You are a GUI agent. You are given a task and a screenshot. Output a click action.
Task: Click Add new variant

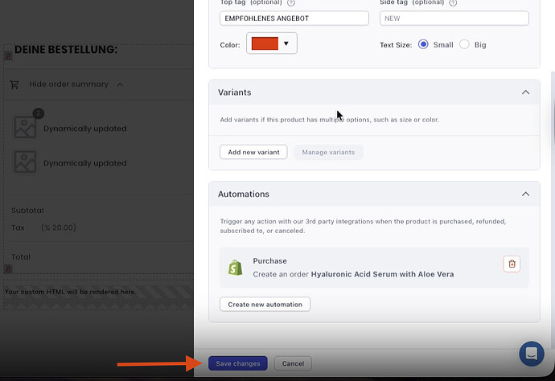[253, 152]
